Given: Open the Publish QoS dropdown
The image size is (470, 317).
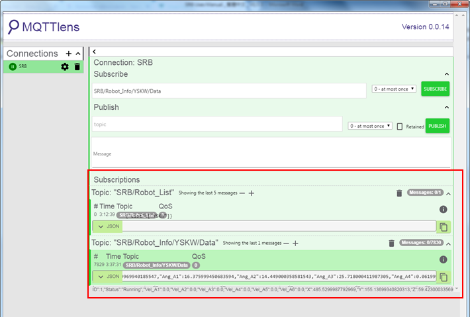Looking at the screenshot, I should coord(370,126).
